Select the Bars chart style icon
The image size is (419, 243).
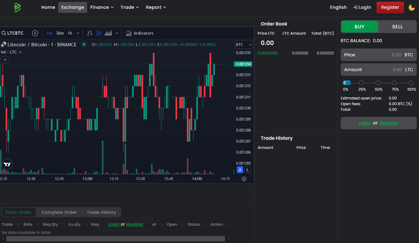click(x=90, y=33)
